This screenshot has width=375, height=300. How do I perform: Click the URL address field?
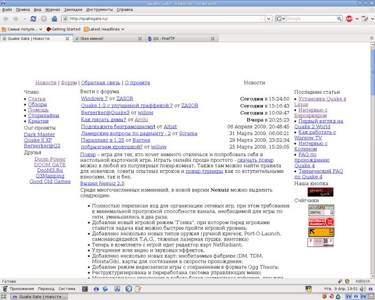pyautogui.click(x=164, y=19)
